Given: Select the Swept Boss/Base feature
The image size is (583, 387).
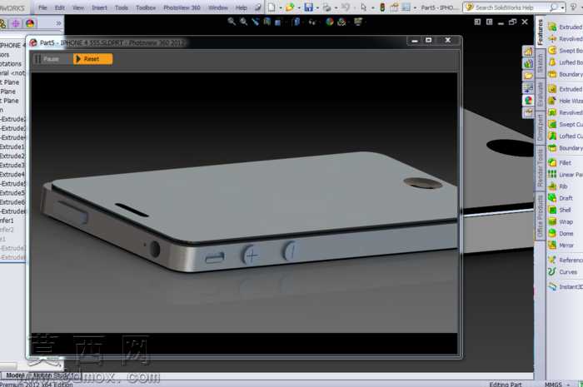Looking at the screenshot, I should pyautogui.click(x=566, y=51).
